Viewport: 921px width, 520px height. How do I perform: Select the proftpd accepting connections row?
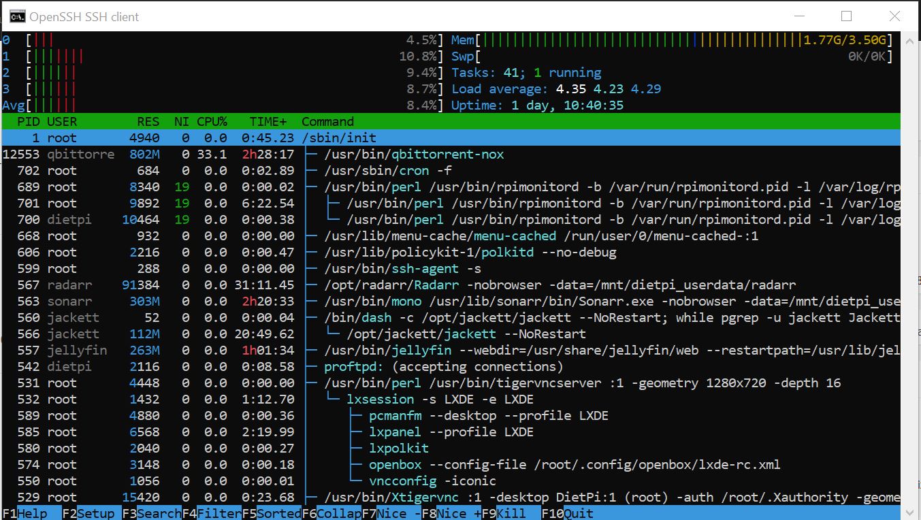[451, 367]
